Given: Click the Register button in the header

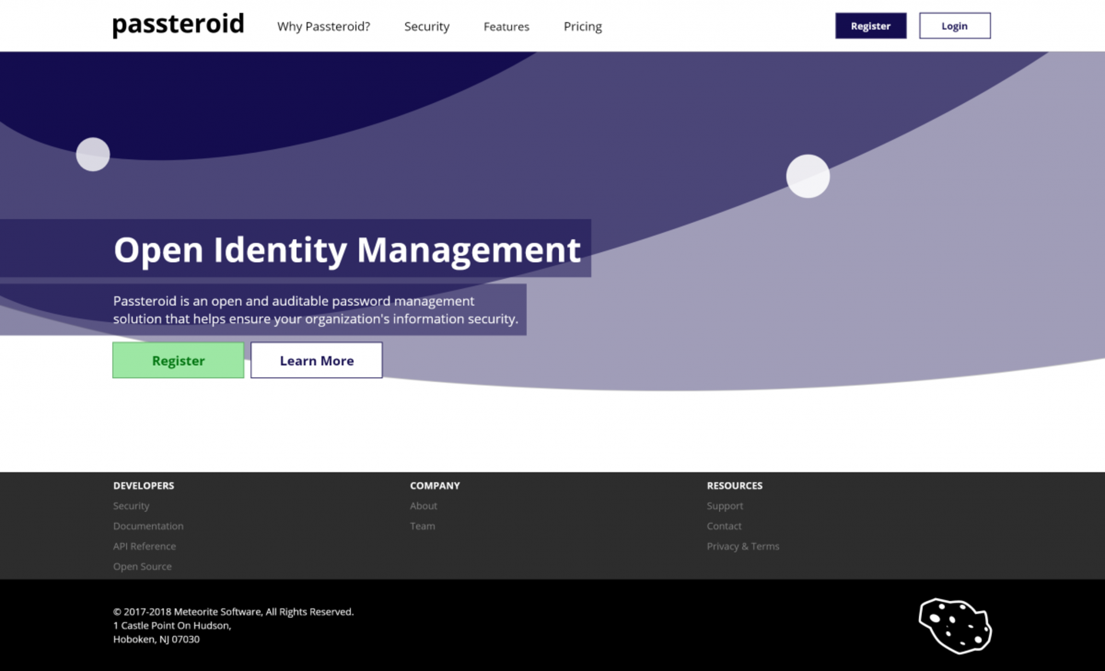Looking at the screenshot, I should click(870, 26).
